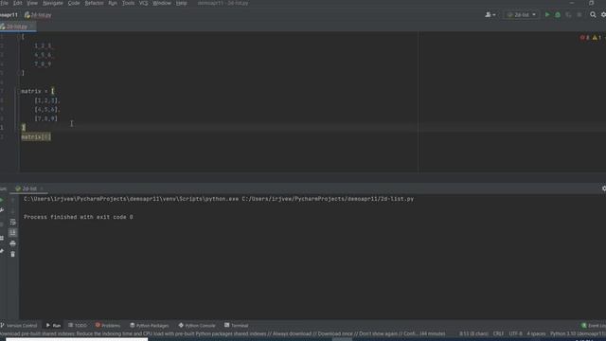Select the 2d-list.py editor tab
The height and width of the screenshot is (341, 606).
[17, 27]
